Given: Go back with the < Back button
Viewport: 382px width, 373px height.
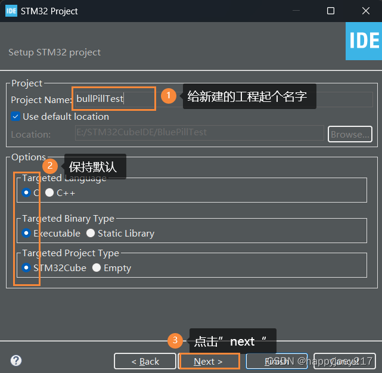Looking at the screenshot, I should pyautogui.click(x=145, y=361).
